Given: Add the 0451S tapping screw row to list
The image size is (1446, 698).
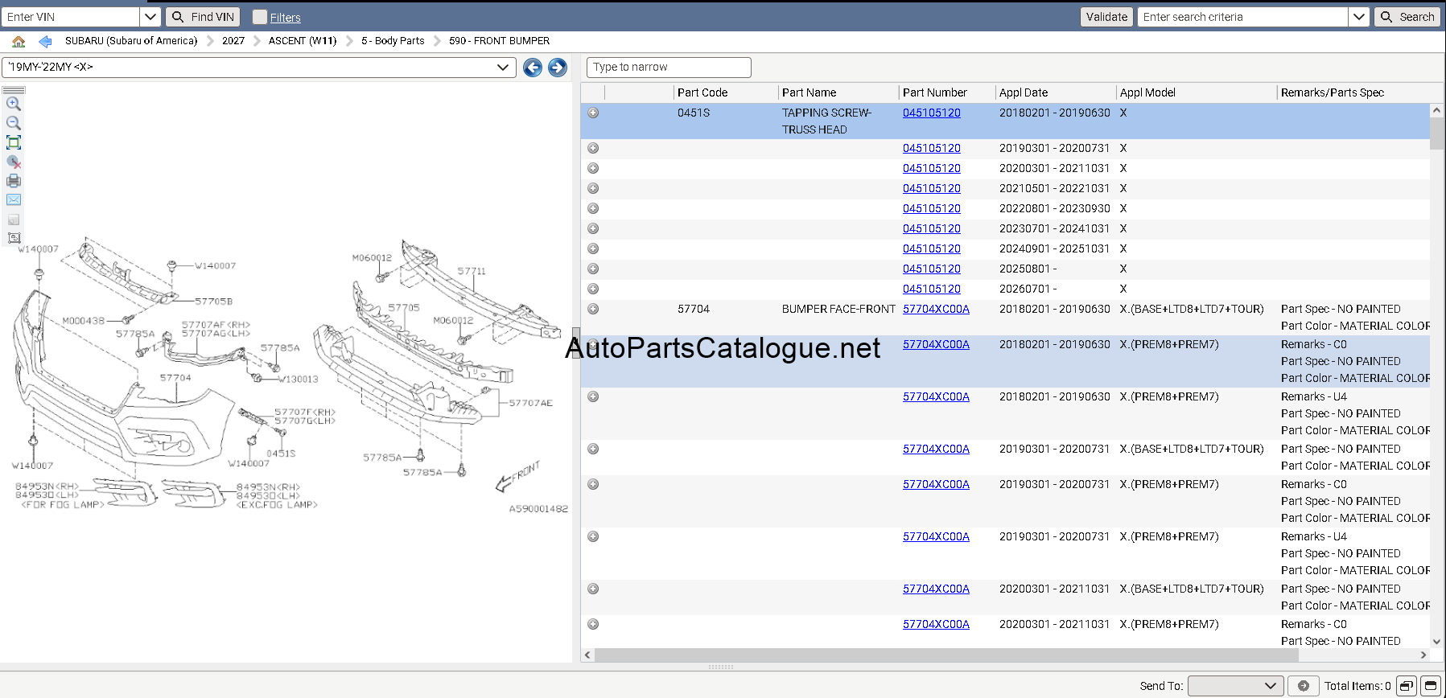Looking at the screenshot, I should [593, 113].
